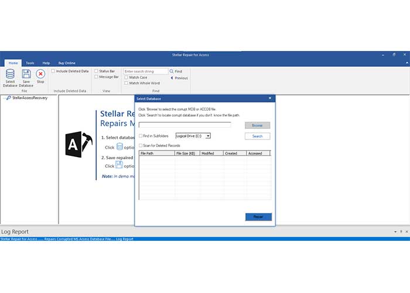Close the Log Report panel
Image resolution: width=410 pixels, height=293 pixels.
coord(406,231)
